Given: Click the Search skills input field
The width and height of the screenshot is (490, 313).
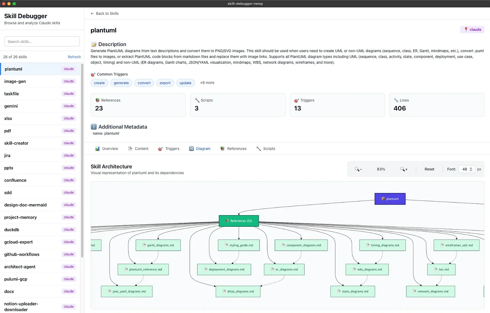Looking at the screenshot, I should click(42, 42).
